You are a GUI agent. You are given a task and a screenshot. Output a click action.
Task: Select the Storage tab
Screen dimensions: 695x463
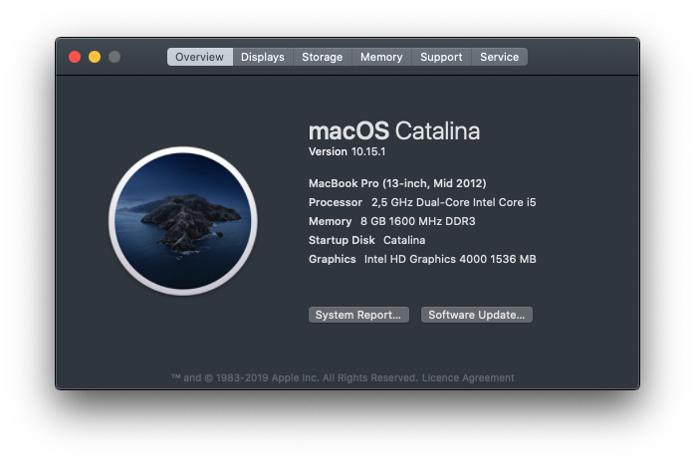coord(323,57)
